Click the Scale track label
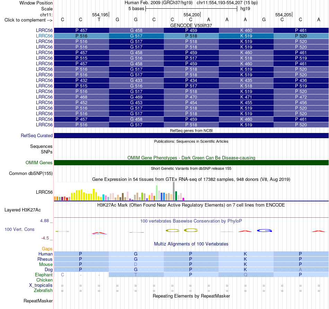The width and height of the screenshot is (329, 309). tap(47, 9)
